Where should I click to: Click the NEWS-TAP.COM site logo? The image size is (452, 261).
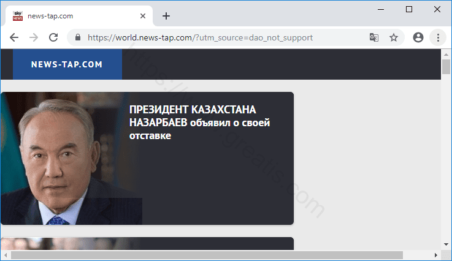[67, 64]
